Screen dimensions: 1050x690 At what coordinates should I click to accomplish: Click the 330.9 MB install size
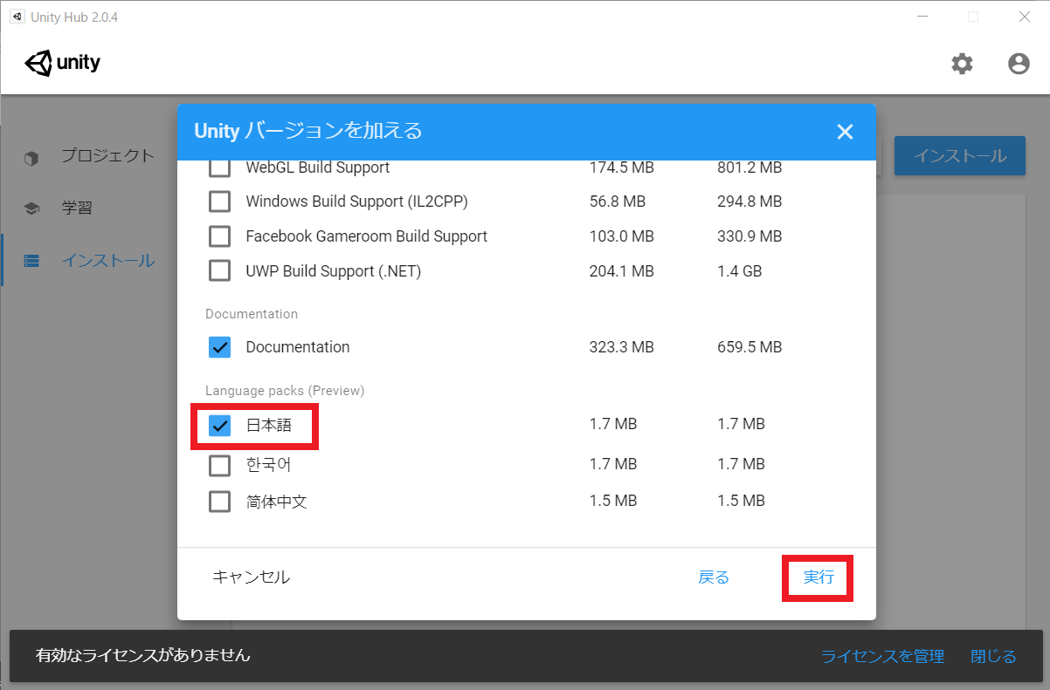(750, 236)
